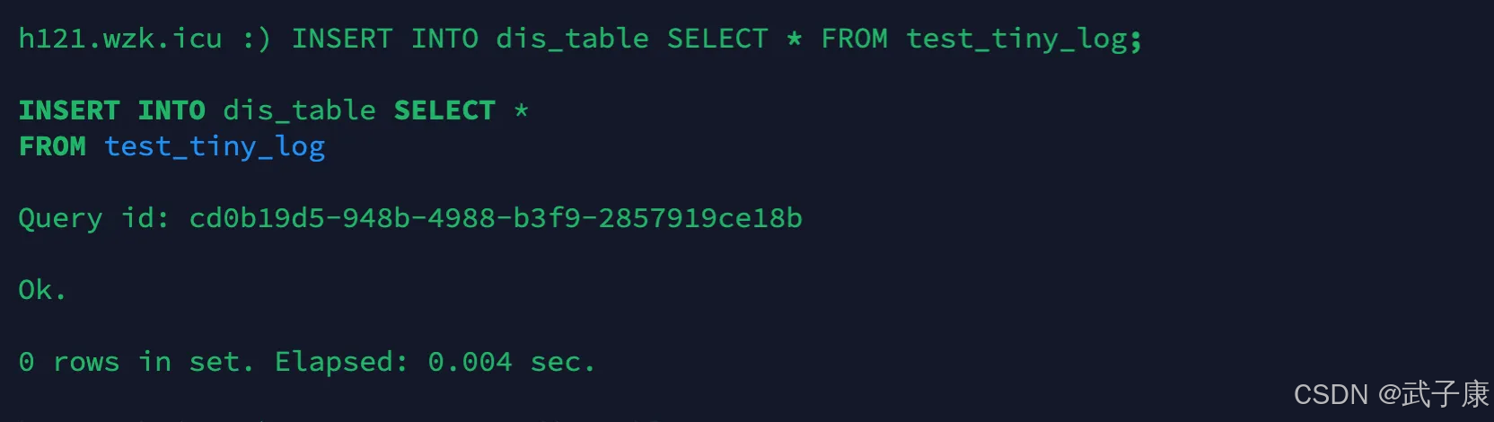Screen dimensions: 1494x422
Task: Click dis_table on the prompt command line
Action: coord(572,39)
